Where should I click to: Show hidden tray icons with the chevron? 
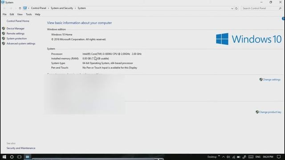click(224, 157)
